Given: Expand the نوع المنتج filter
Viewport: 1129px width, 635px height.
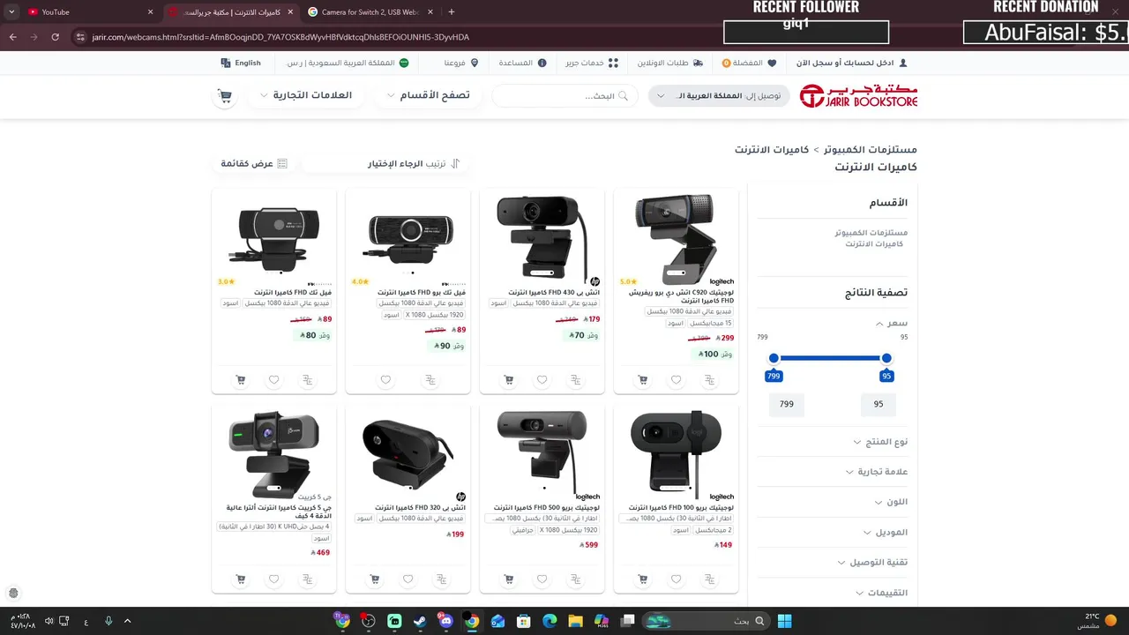Looking at the screenshot, I should 880,442.
